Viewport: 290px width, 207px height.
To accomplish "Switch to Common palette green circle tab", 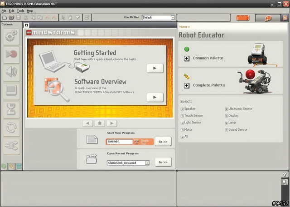I will 4,166.
